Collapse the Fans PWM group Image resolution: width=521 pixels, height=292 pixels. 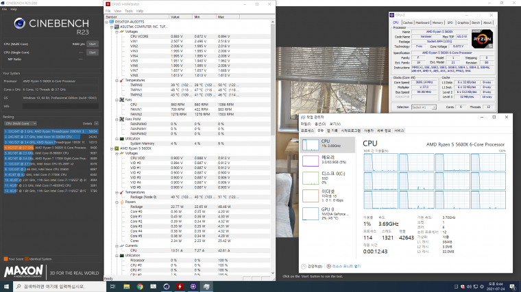click(117, 119)
